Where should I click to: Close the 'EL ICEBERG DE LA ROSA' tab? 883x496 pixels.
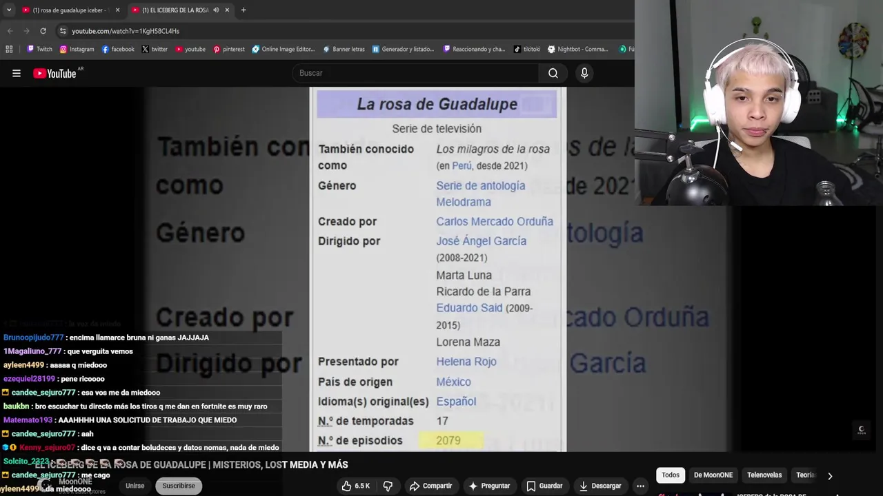pyautogui.click(x=227, y=10)
